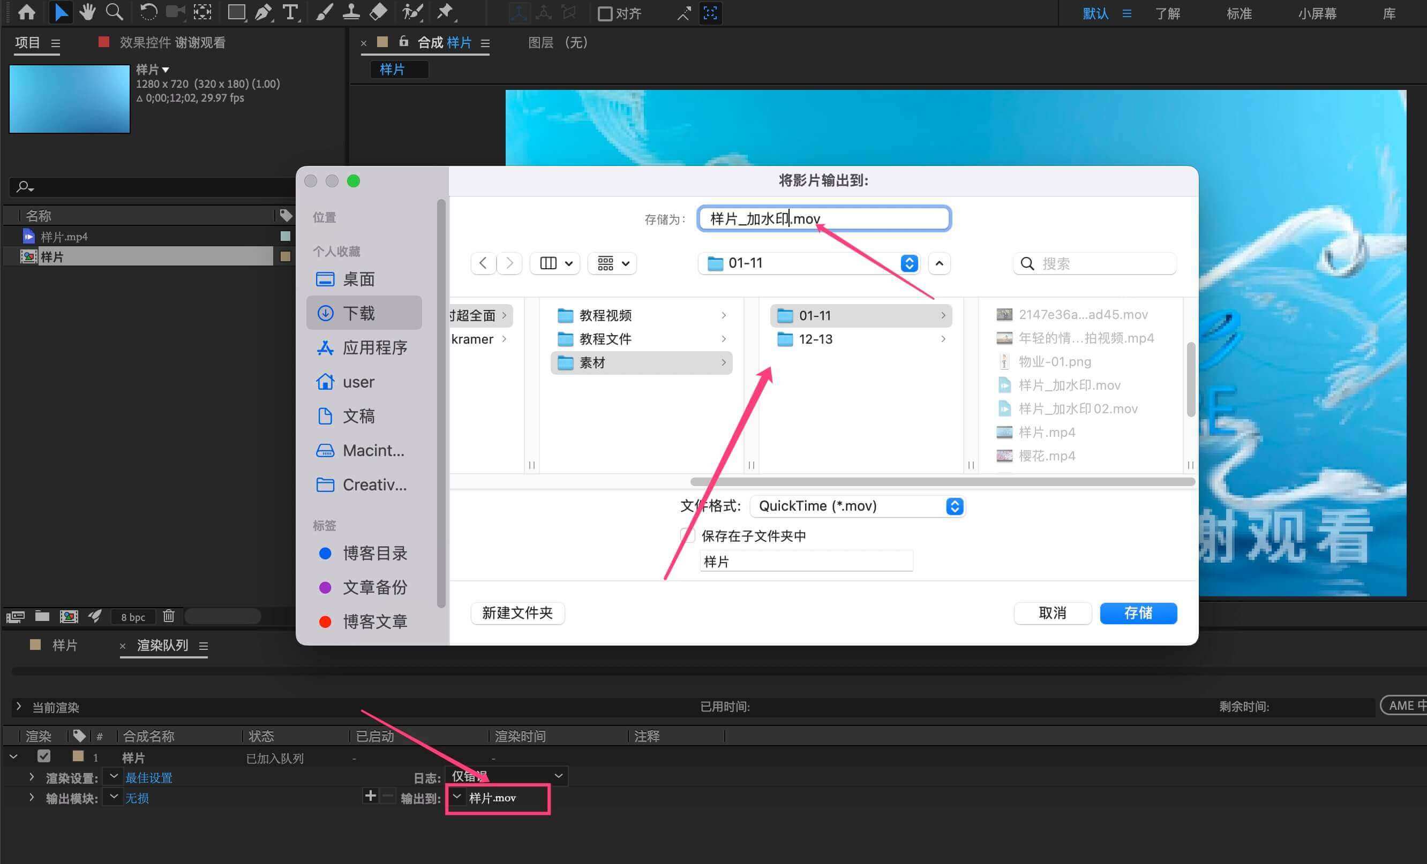Switch to the 标准 workspace
Image resolution: width=1427 pixels, height=864 pixels.
pyautogui.click(x=1238, y=13)
